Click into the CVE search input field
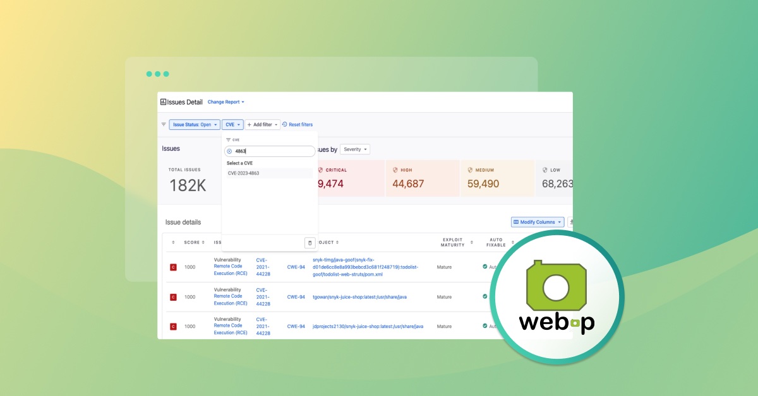This screenshot has width=758, height=396. (x=272, y=151)
